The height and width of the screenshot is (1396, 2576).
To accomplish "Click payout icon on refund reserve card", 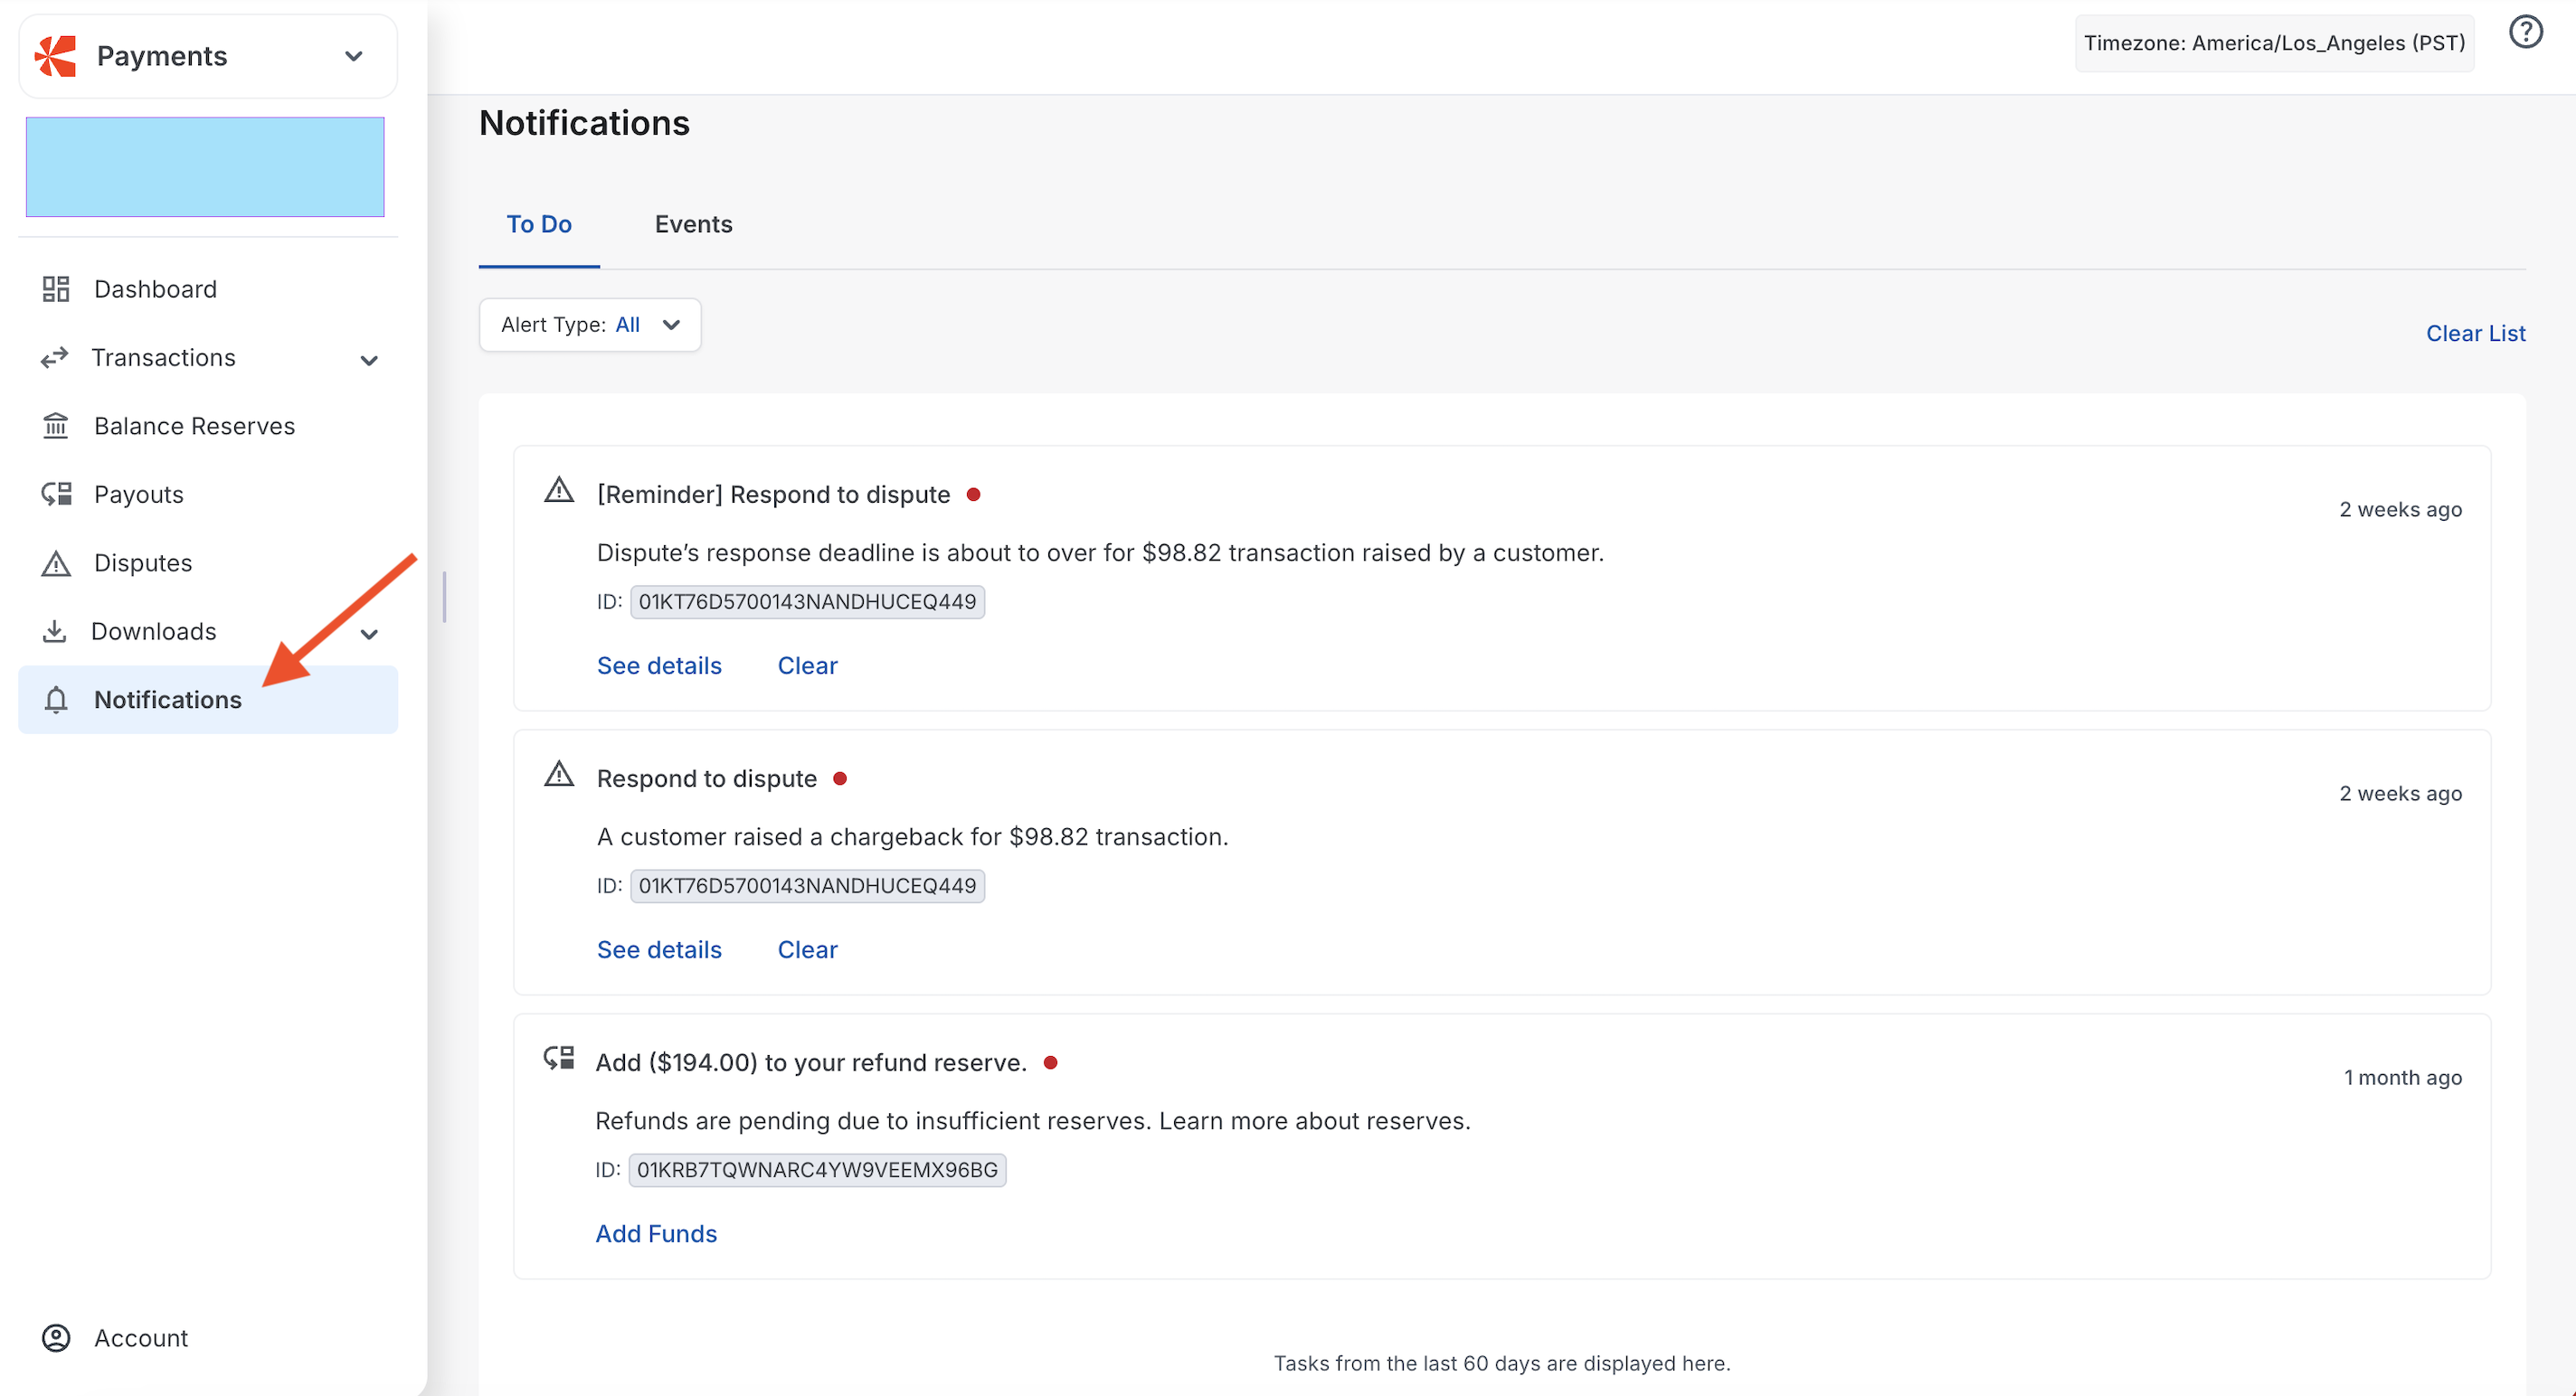I will (559, 1058).
